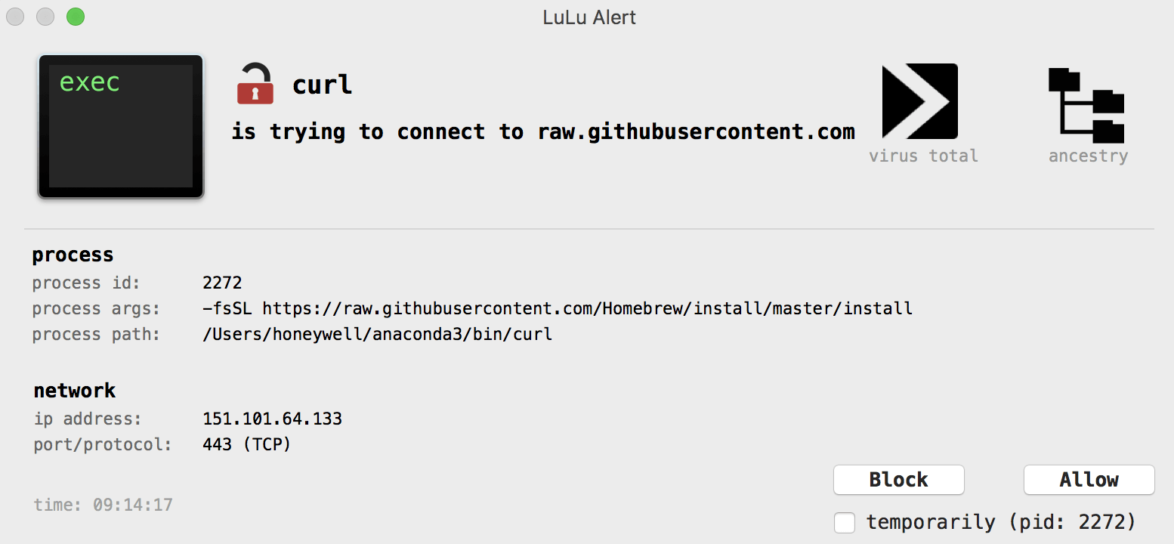The width and height of the screenshot is (1174, 544).
Task: Click the virus total label
Action: click(923, 156)
